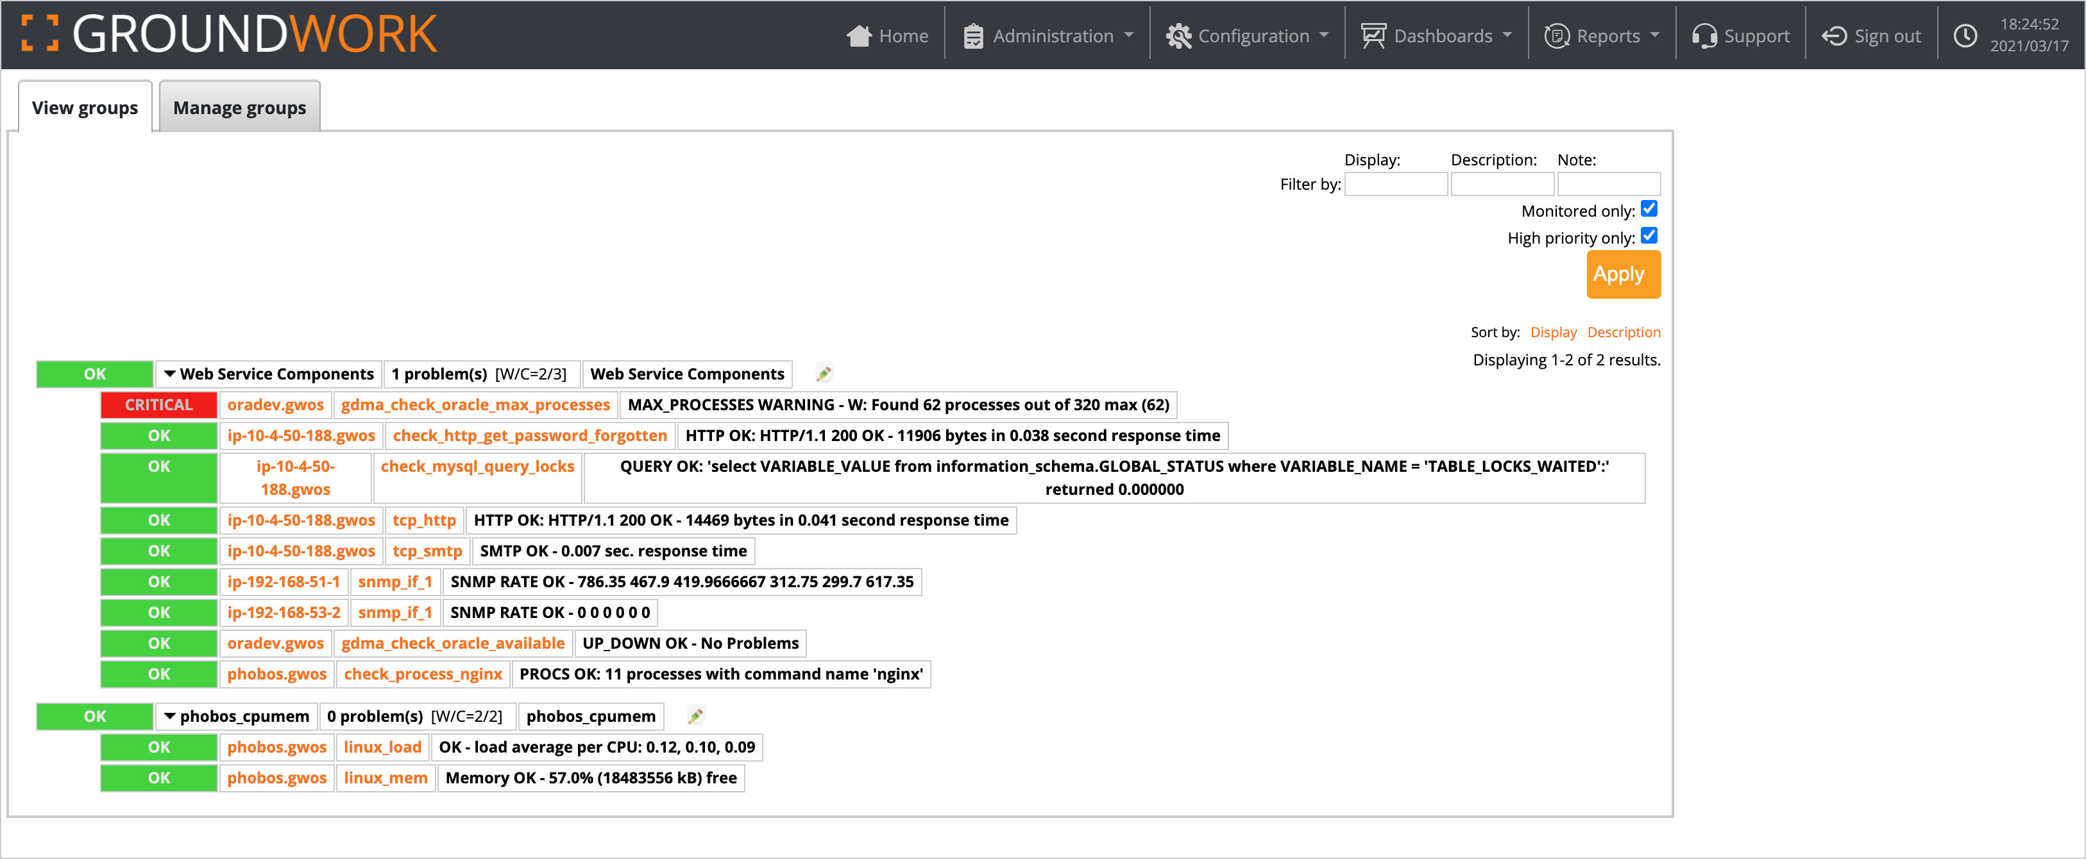This screenshot has width=2086, height=859.
Task: Open snmp_if_1 service for ip-192-168-53-2
Action: click(395, 612)
